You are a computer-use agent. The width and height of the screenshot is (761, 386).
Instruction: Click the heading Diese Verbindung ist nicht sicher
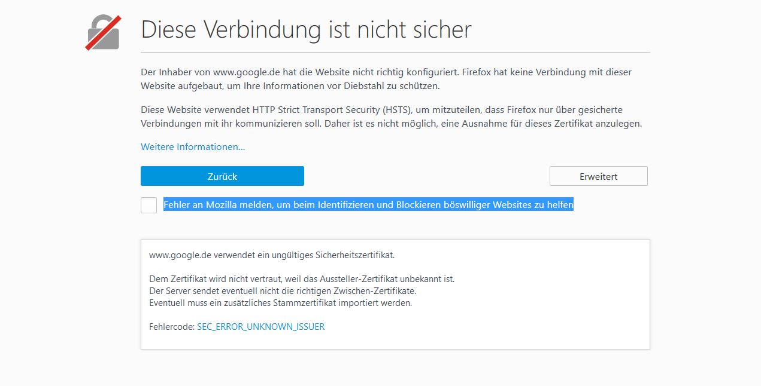[306, 29]
